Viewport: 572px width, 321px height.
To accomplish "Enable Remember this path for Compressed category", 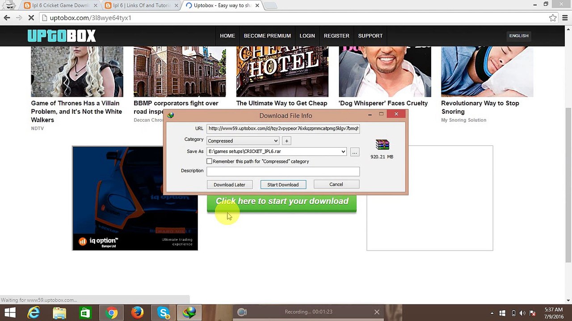I will coord(210,161).
